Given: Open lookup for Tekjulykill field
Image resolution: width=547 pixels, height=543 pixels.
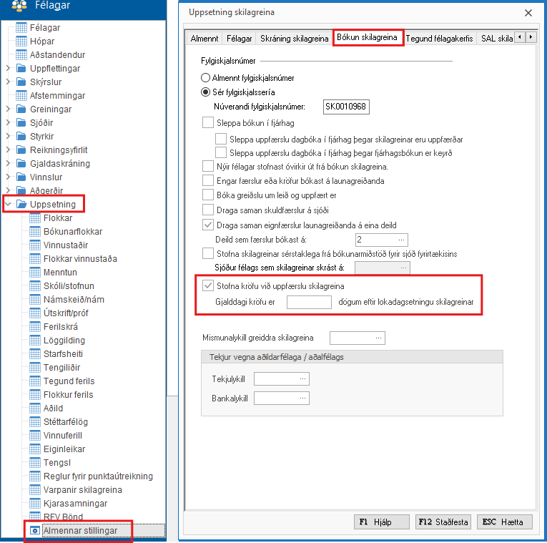Looking at the screenshot, I should coord(304,378).
